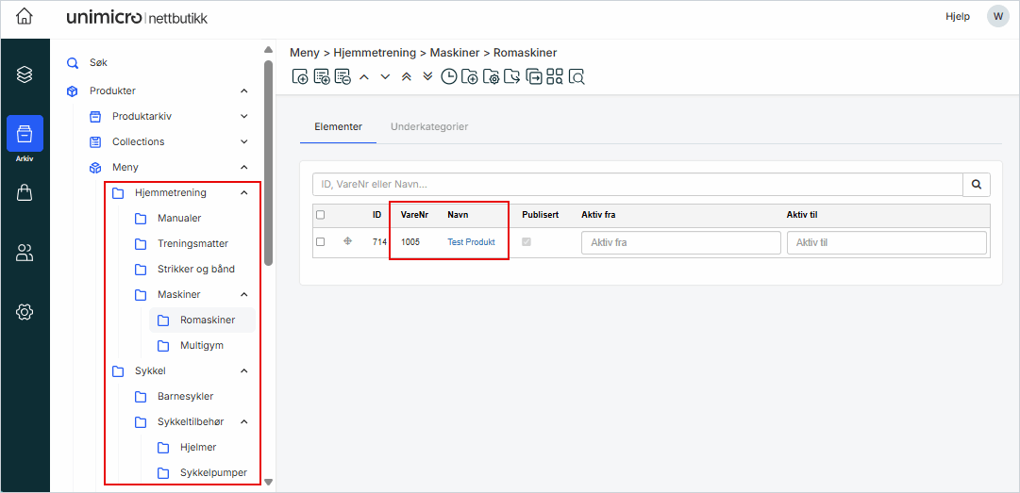The image size is (1020, 493).
Task: Click the Aktiv fra date input field
Action: (680, 243)
